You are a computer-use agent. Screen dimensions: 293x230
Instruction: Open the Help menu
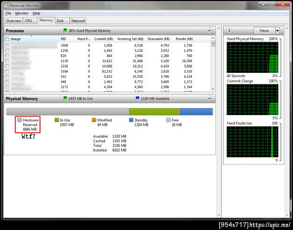click(x=37, y=13)
